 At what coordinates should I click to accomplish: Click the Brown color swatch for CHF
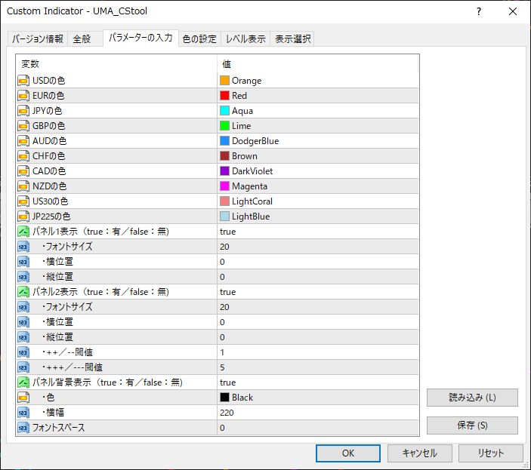tap(224, 156)
